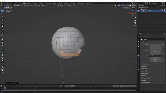
Task: Select the Smooth tool
Action: click(x=2, y=61)
